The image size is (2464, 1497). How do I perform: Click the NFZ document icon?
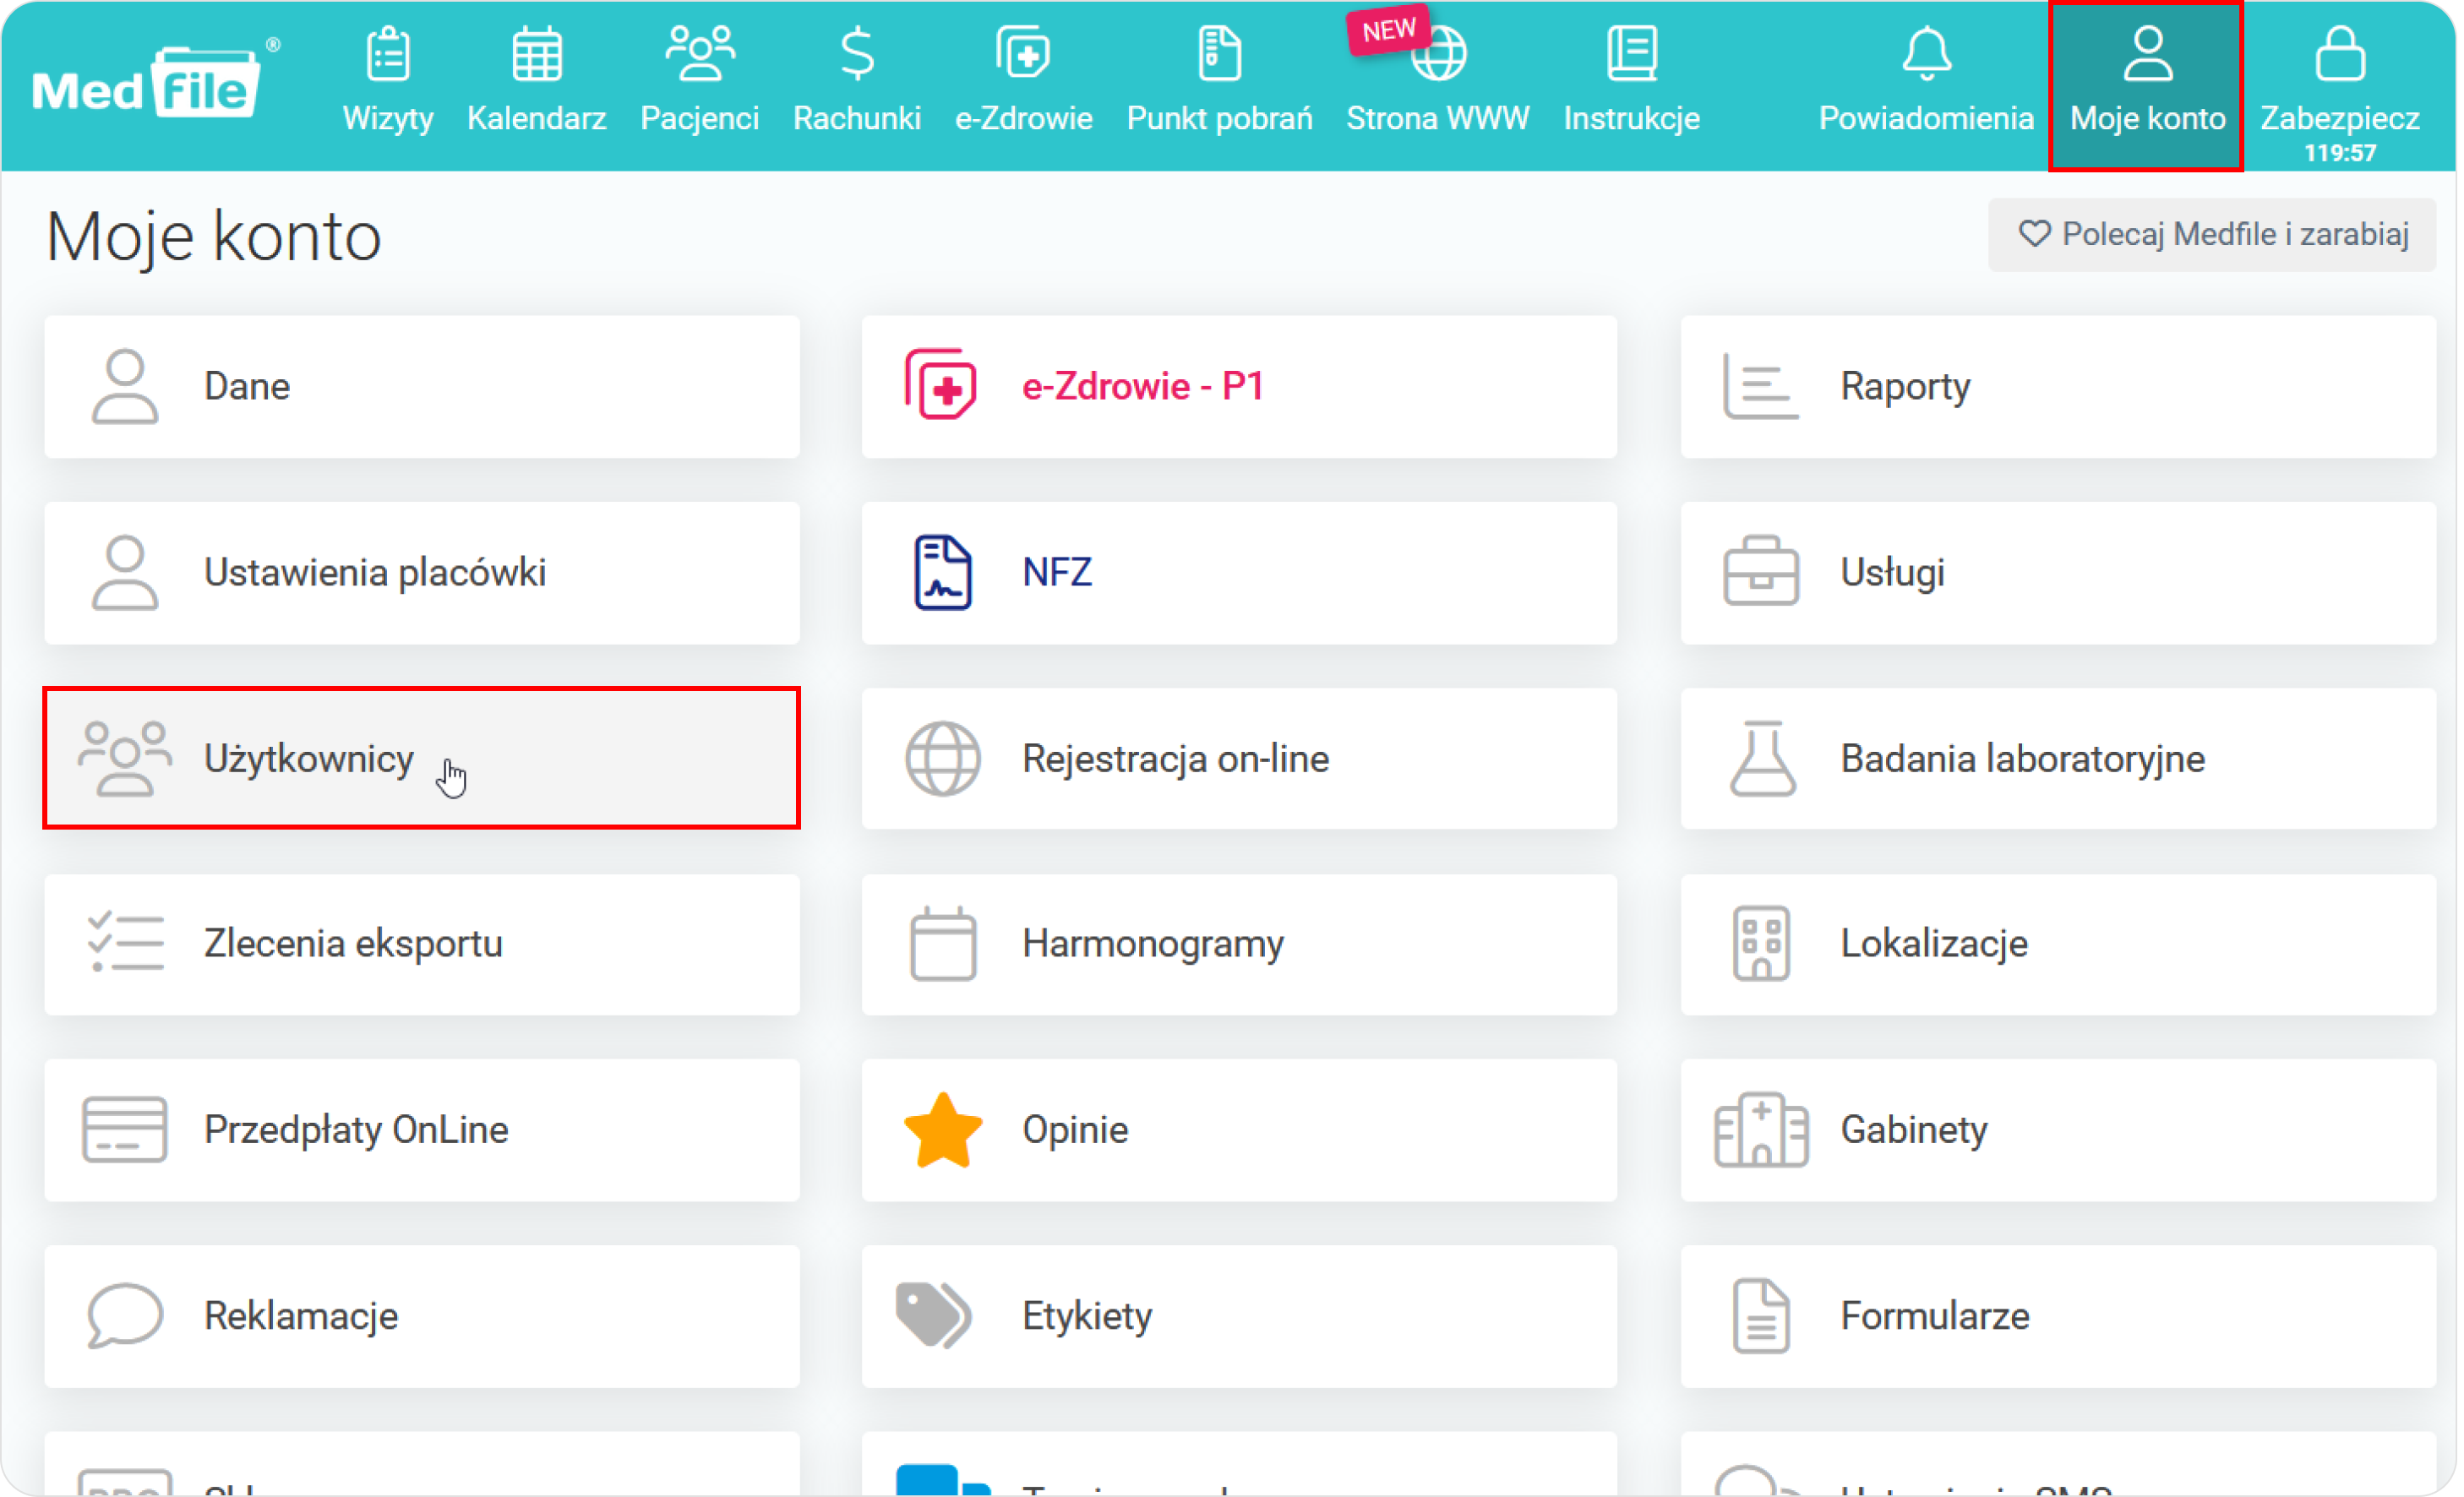tap(942, 573)
